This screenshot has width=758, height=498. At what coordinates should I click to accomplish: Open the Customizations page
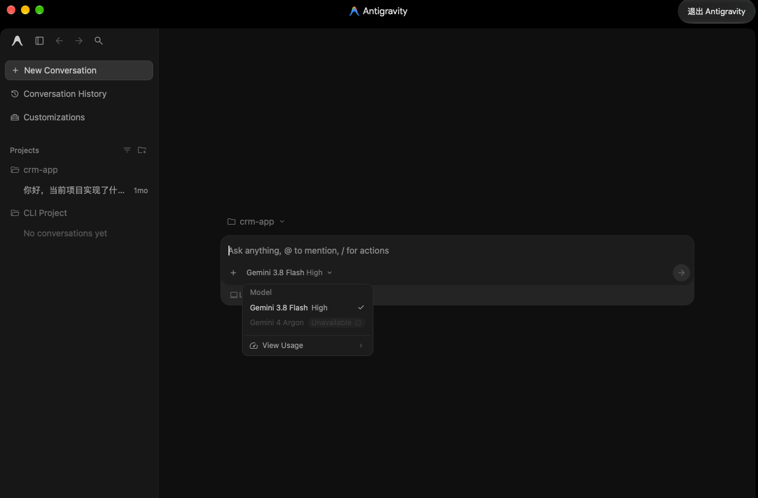pyautogui.click(x=79, y=117)
